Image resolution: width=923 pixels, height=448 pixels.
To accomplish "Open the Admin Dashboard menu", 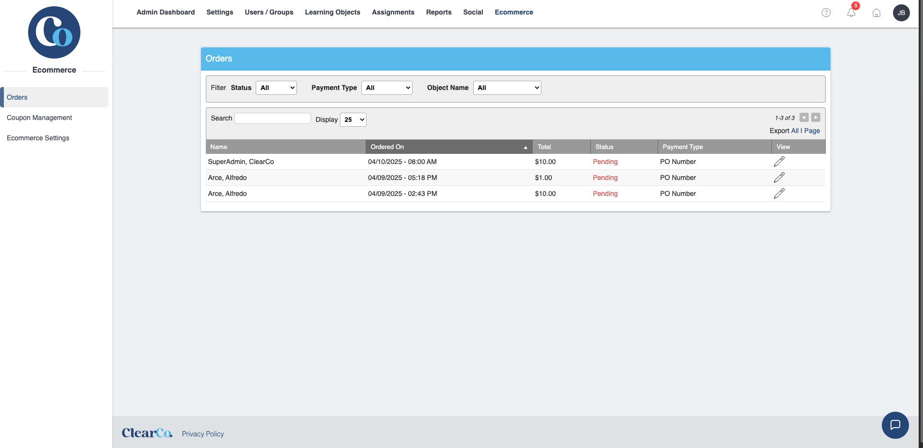I will pyautogui.click(x=166, y=12).
